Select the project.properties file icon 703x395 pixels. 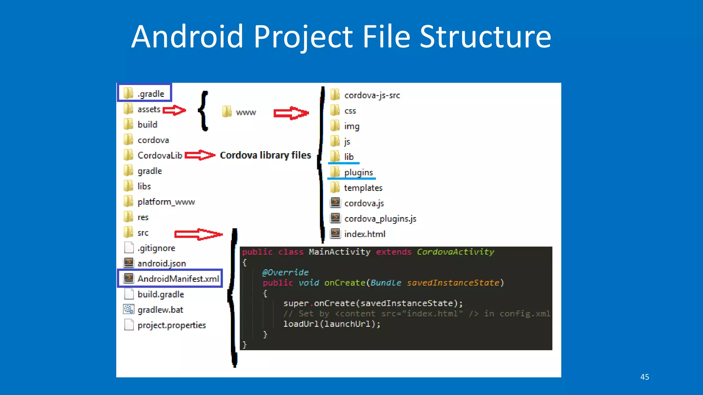[x=129, y=325]
